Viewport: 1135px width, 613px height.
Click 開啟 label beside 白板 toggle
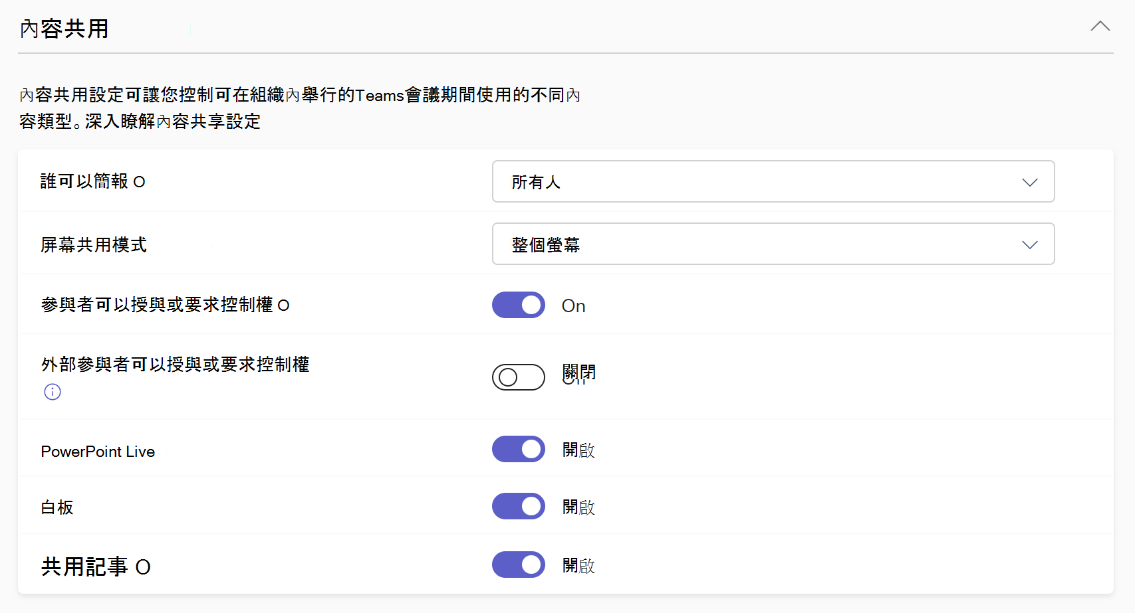pyautogui.click(x=578, y=507)
